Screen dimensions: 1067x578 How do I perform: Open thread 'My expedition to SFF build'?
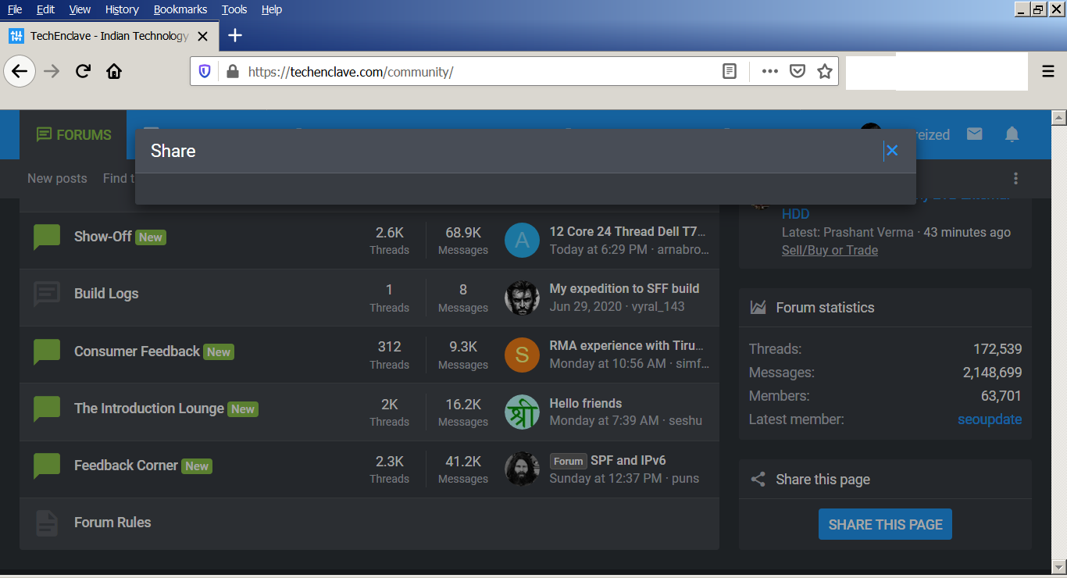pyautogui.click(x=624, y=288)
